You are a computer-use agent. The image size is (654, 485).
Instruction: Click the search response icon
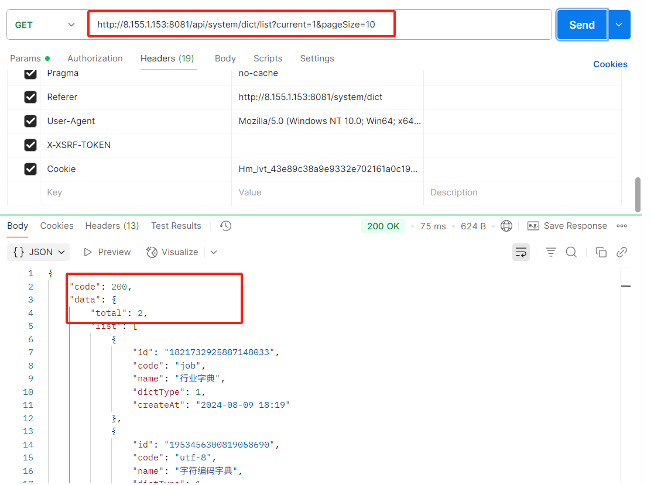pos(571,252)
